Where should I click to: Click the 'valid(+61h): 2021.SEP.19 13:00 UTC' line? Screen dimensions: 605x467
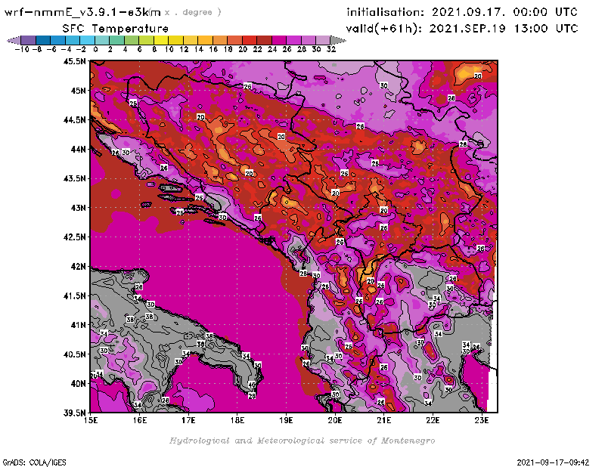coord(462,29)
